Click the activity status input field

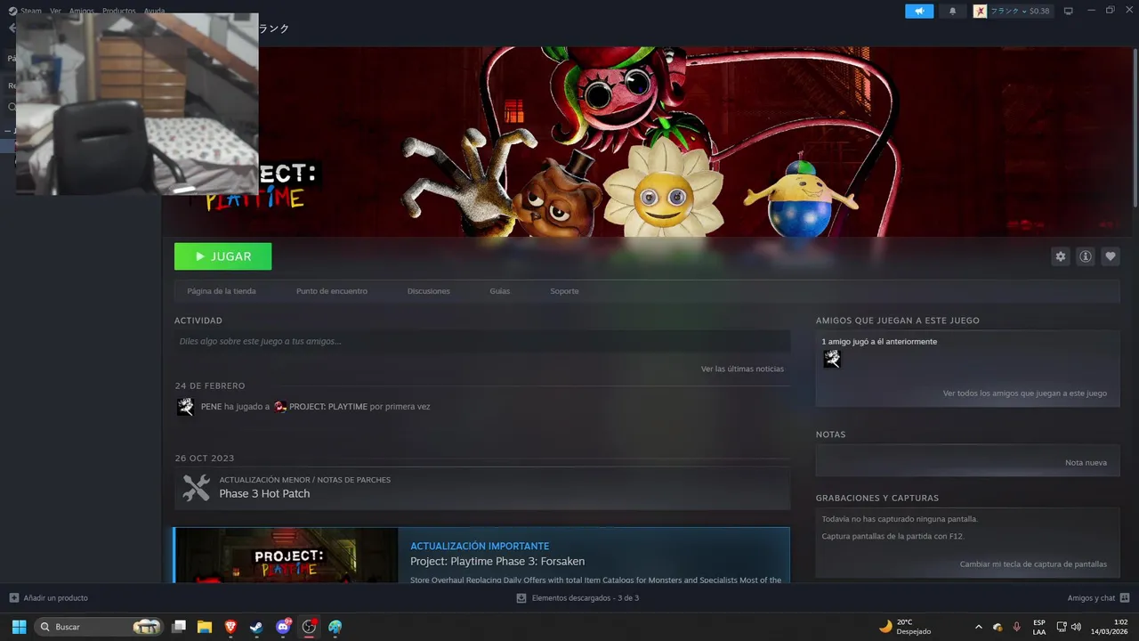coord(482,341)
